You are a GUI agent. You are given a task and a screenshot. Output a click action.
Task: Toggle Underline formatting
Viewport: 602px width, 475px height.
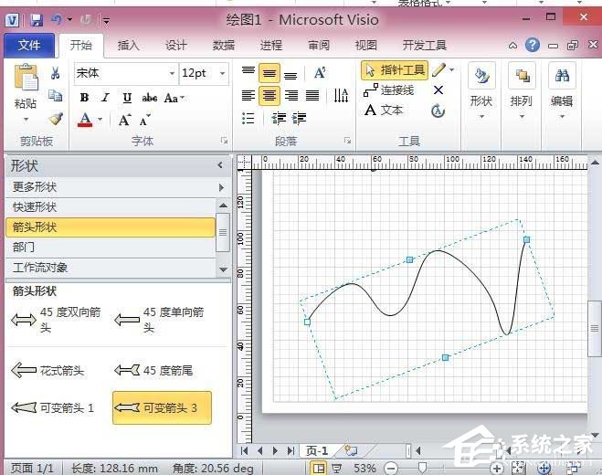pyautogui.click(x=127, y=98)
